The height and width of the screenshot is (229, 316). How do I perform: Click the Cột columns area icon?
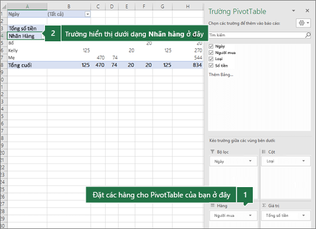point(264,152)
